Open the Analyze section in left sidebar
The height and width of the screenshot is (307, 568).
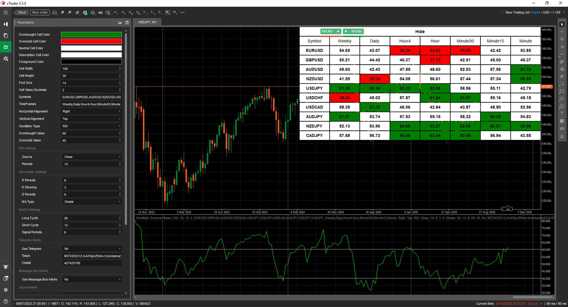(6, 58)
